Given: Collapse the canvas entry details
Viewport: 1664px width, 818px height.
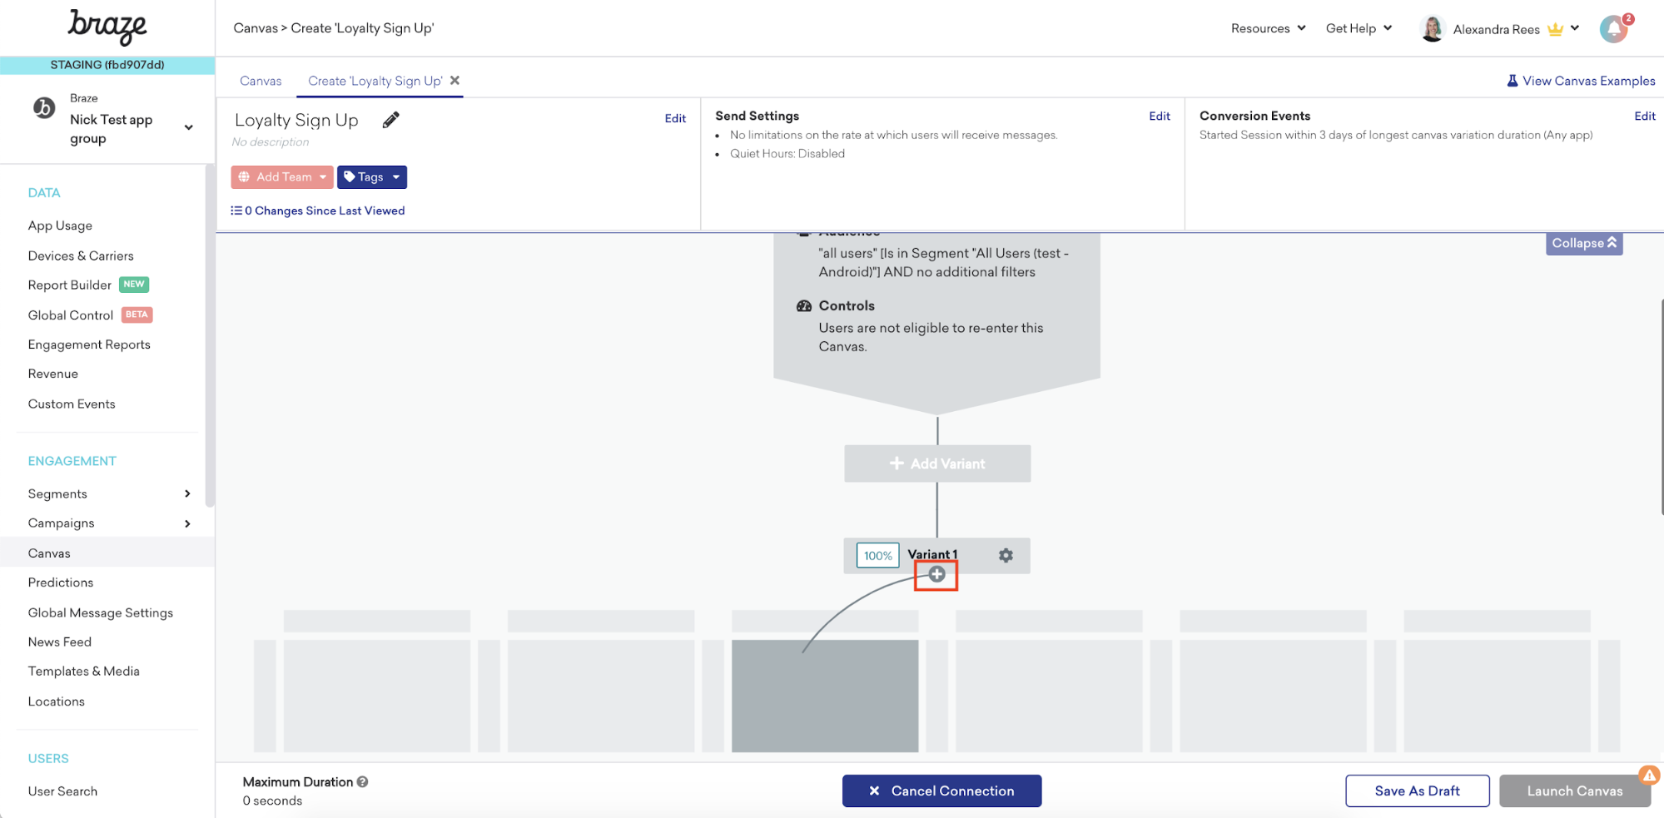Looking at the screenshot, I should (1584, 243).
